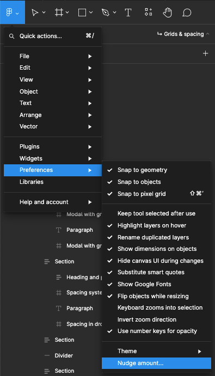Screen dimensions: 215x376
Task: Toggle Substitute smart quotes
Action: pyautogui.click(x=156, y=273)
